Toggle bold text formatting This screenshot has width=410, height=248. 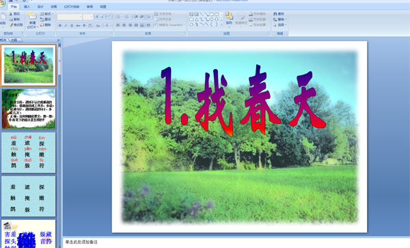60,25
